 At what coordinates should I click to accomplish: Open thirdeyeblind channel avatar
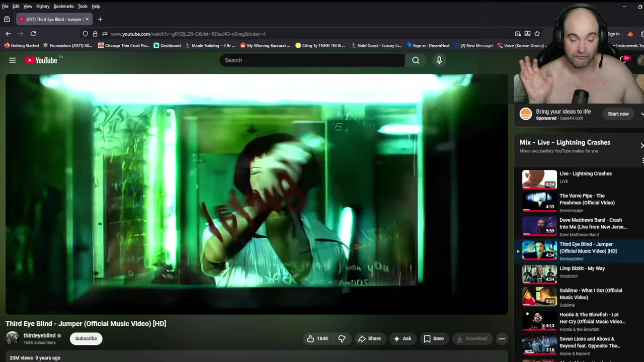click(13, 338)
